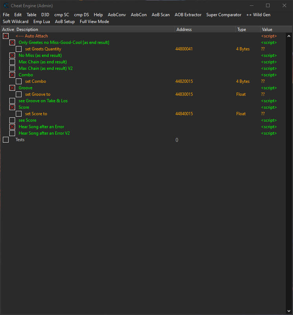Screen dimensions: 293x315
Task: Switch to Full View Mode
Action: (94, 22)
